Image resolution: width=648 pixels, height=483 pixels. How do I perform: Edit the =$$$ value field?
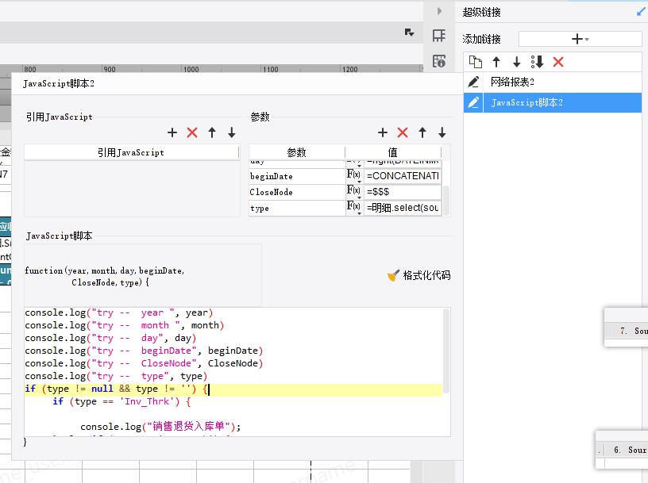pos(403,192)
